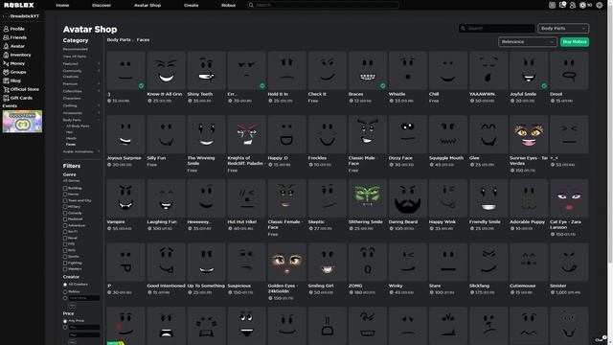Tick the Building genre checkbox
Viewport: 613px width, 345px height.
(65, 188)
